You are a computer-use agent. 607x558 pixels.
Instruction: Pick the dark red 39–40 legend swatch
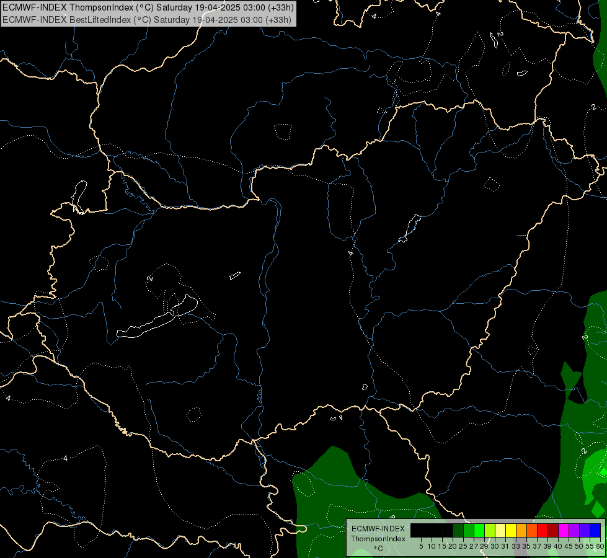[553, 530]
